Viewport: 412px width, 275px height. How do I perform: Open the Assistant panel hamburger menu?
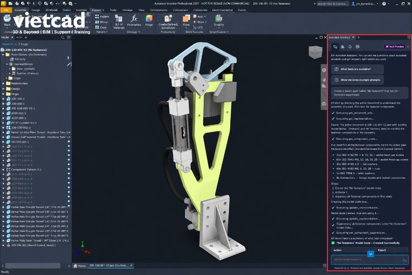point(409,38)
